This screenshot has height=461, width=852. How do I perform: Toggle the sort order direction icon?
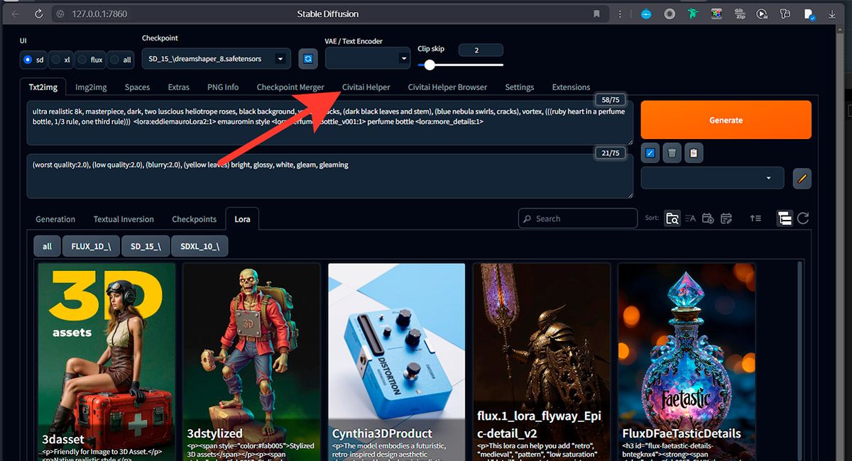(755, 218)
